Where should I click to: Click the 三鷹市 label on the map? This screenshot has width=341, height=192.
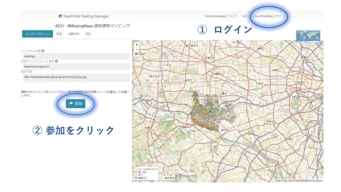tap(223, 93)
